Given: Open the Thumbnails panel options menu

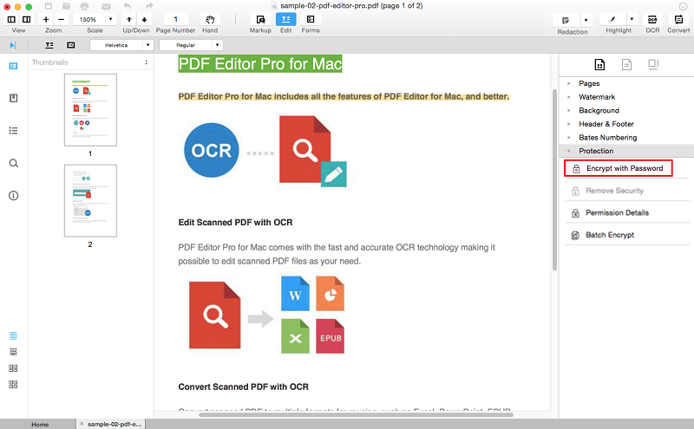Looking at the screenshot, I should click(x=146, y=62).
